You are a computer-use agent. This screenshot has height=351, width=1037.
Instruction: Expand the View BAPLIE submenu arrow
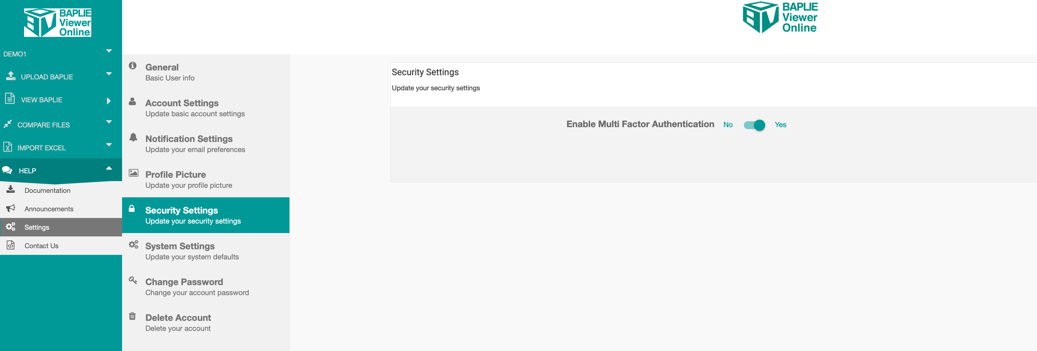[108, 101]
